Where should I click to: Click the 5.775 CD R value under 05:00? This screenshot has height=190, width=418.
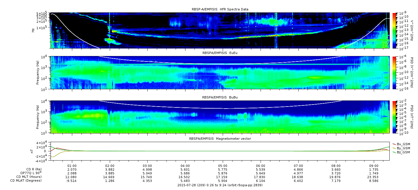coord(223,169)
